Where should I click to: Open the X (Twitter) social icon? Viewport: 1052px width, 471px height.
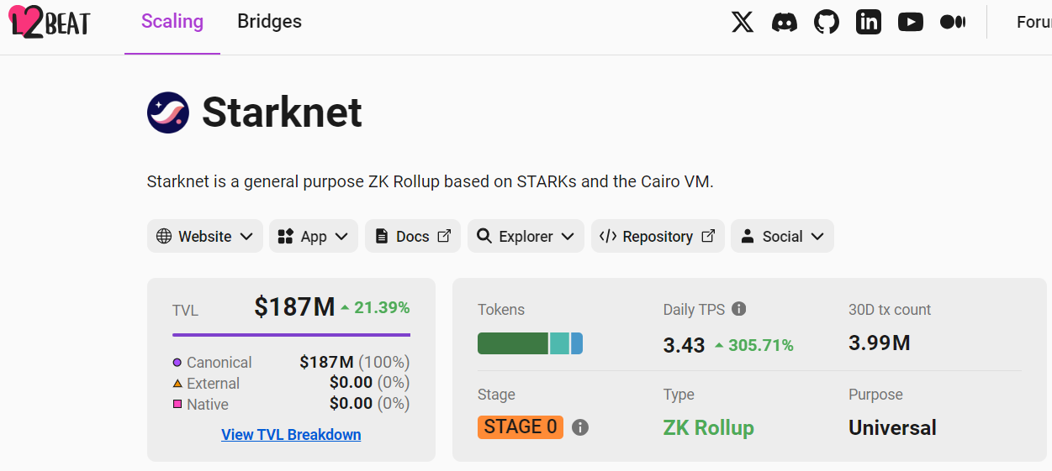(743, 22)
